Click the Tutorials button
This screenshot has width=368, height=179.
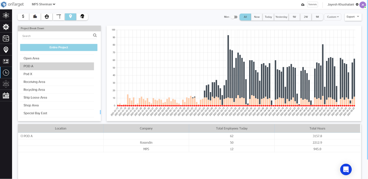312,4
